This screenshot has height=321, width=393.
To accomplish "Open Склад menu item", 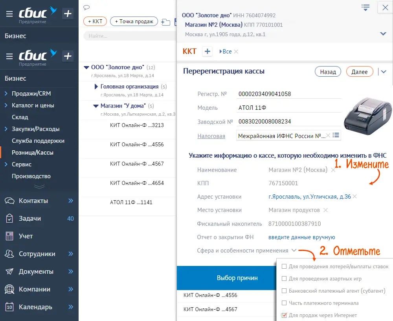I will tap(20, 117).
